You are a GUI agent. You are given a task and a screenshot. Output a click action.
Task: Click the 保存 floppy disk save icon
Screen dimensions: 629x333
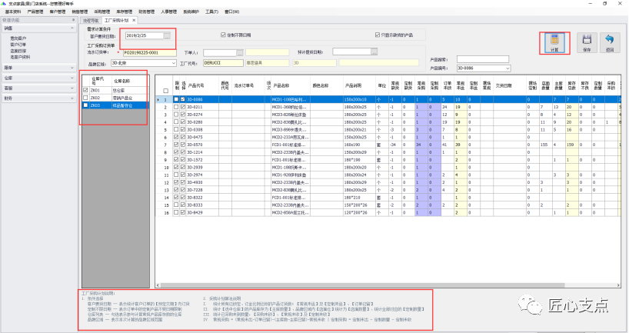tap(586, 42)
